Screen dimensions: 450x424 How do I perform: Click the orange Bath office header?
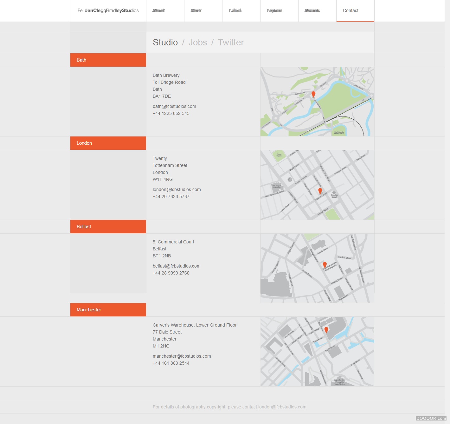pos(108,60)
